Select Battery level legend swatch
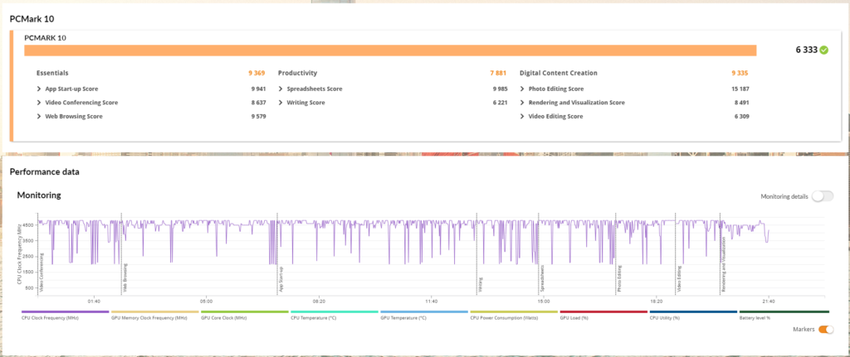The width and height of the screenshot is (850, 357). [x=784, y=312]
